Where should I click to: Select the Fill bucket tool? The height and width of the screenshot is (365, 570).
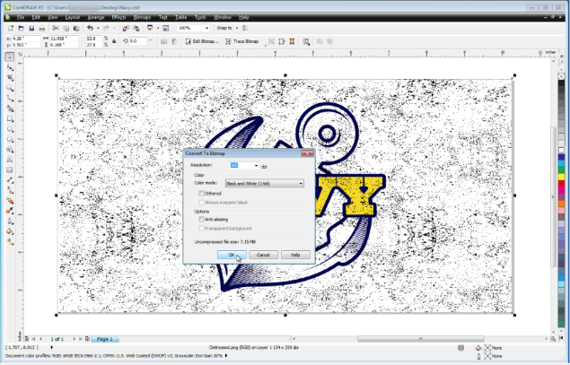pos(10,231)
